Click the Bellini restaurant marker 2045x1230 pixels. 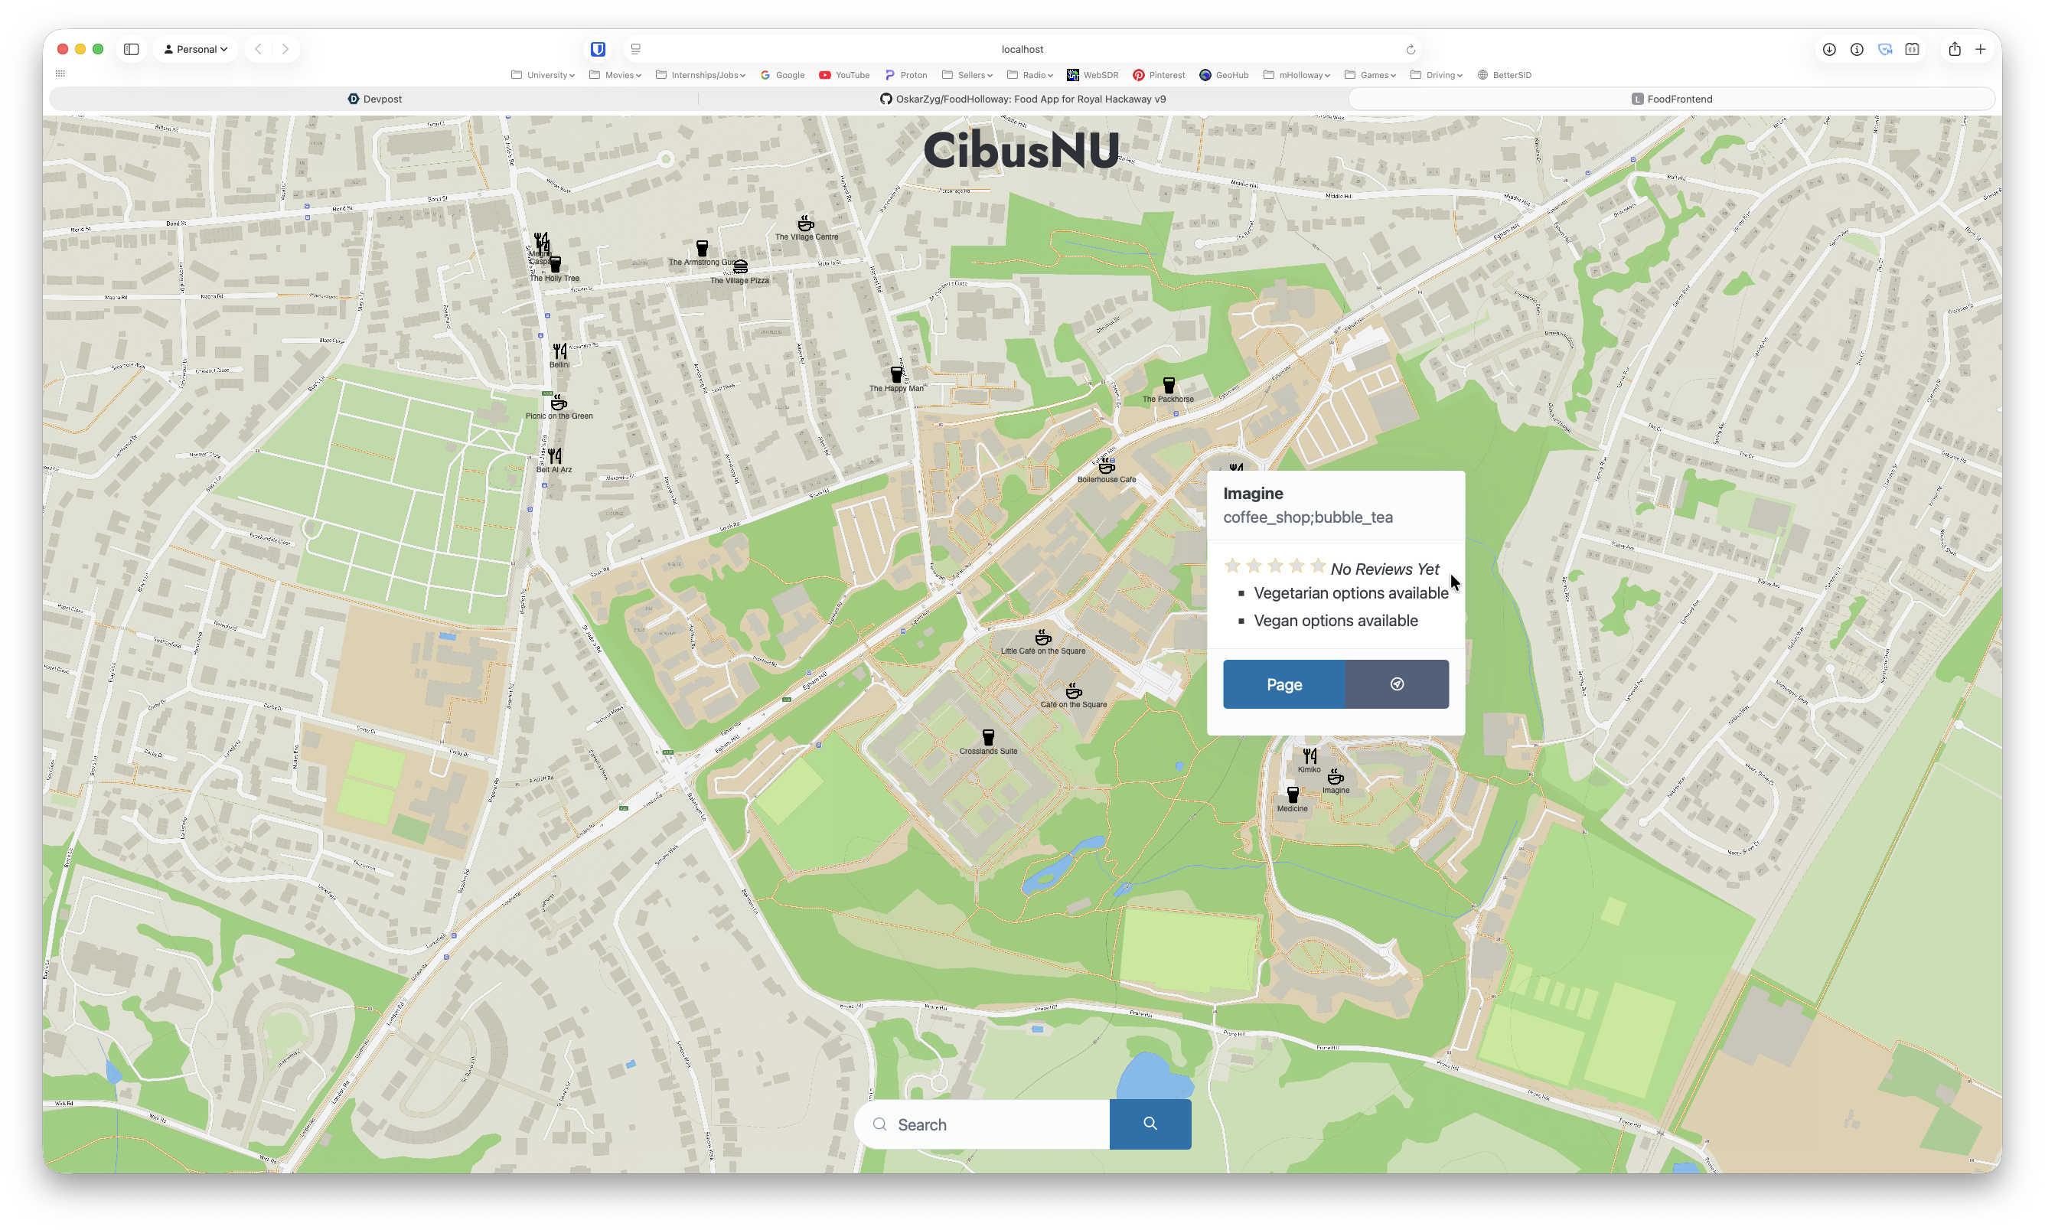tap(559, 351)
